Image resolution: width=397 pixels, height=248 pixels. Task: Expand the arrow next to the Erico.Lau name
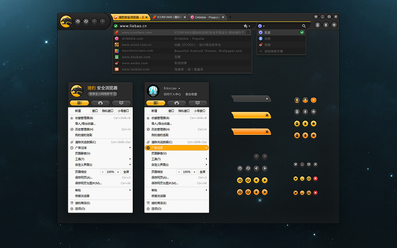click(179, 89)
